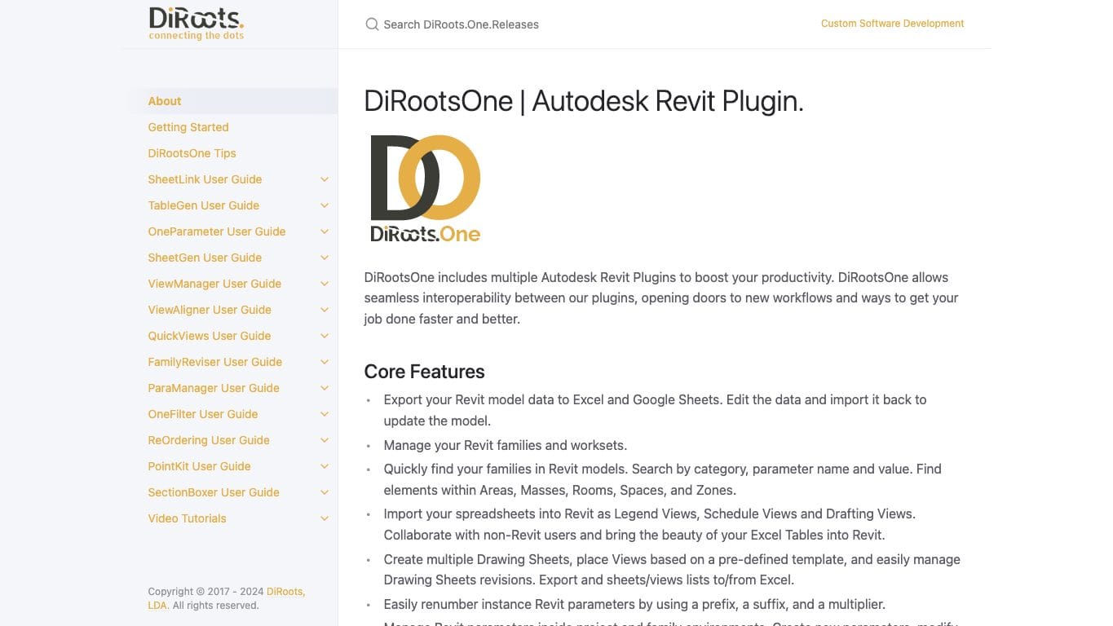Open DiRootsOne Tips page
This screenshot has height=626, width=1113.
point(192,153)
